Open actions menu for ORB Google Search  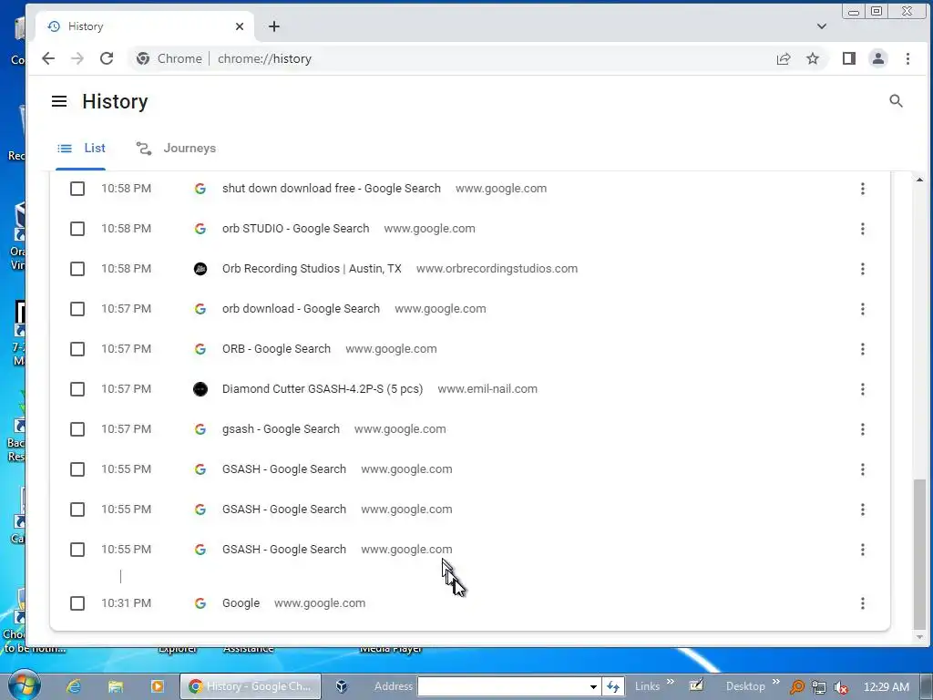coord(862,349)
